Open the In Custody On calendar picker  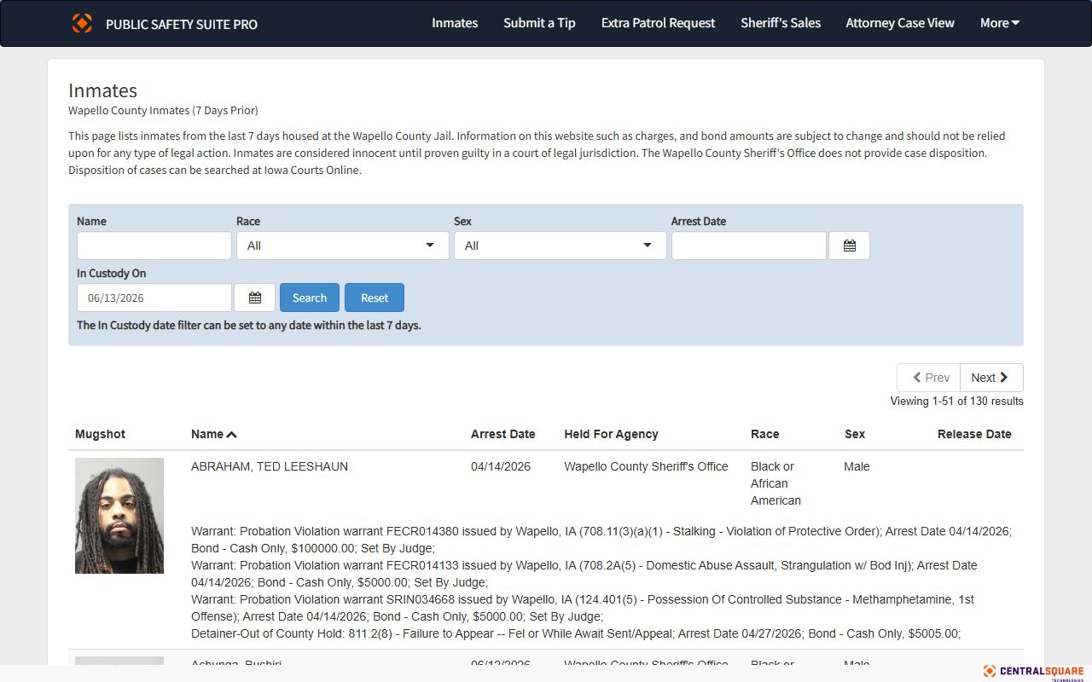(254, 298)
